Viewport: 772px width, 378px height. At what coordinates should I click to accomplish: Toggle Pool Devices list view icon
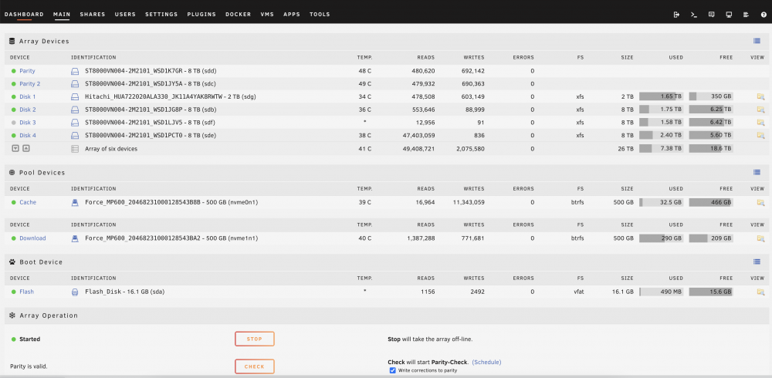click(x=757, y=172)
